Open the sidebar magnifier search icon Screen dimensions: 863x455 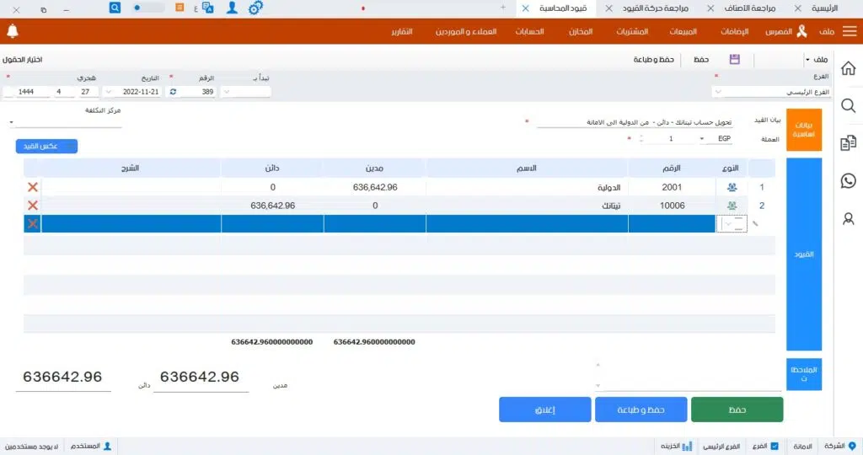click(848, 105)
